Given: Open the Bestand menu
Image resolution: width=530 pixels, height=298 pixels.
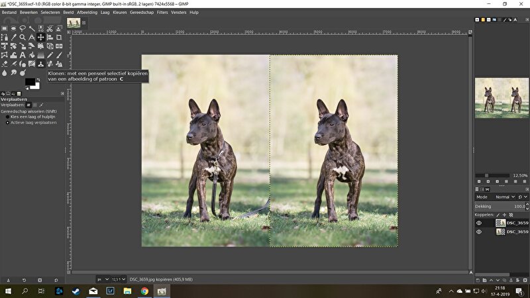Looking at the screenshot, I should [9, 13].
